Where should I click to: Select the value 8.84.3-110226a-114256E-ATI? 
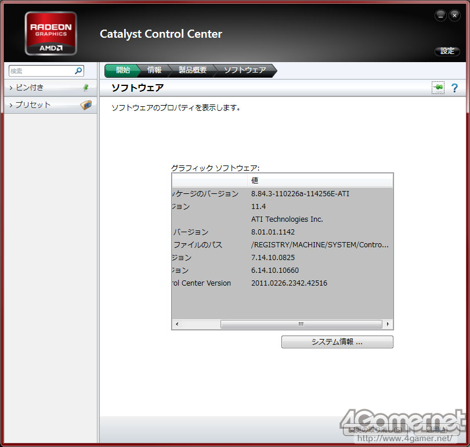[x=300, y=194]
